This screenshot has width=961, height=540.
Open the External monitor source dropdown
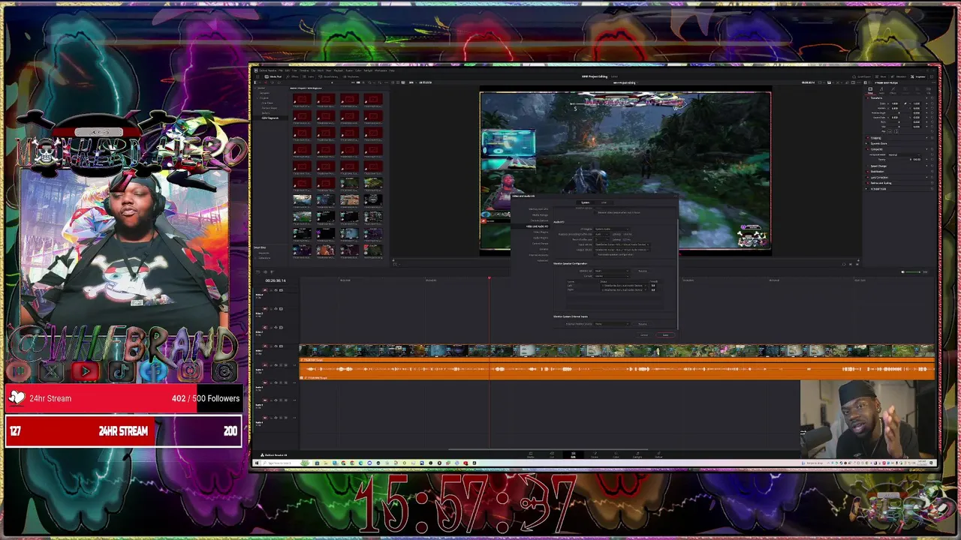coord(612,324)
